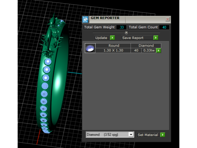
Task: Click the Diamond material header cell
Action: pyautogui.click(x=146, y=46)
